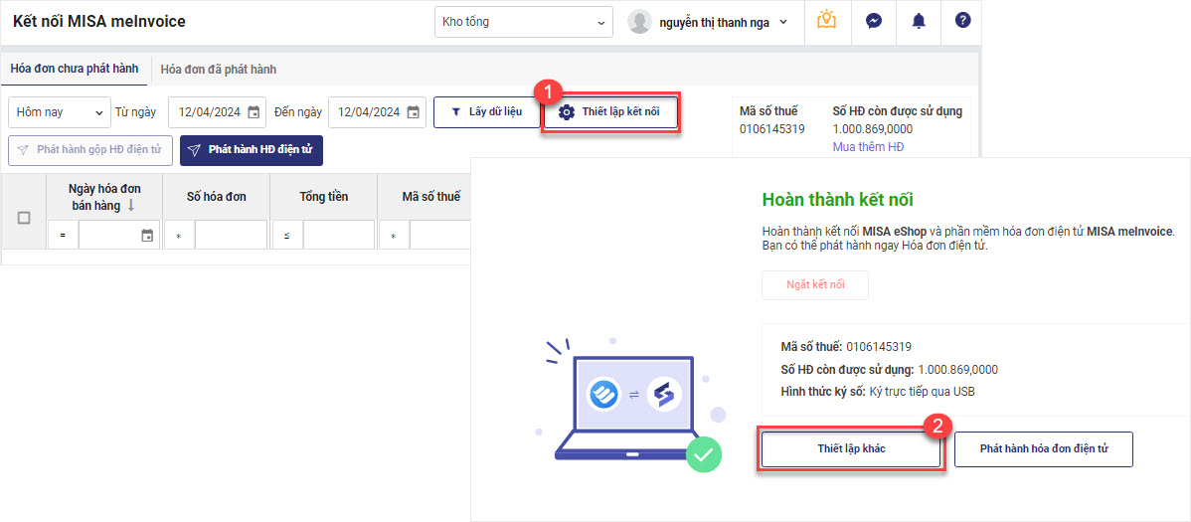The width and height of the screenshot is (1191, 522).
Task: Click tax code 0106145319 in header panel
Action: coord(771,129)
